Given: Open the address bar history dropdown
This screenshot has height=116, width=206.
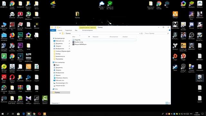Looking at the screenshot, I should tap(140, 34).
